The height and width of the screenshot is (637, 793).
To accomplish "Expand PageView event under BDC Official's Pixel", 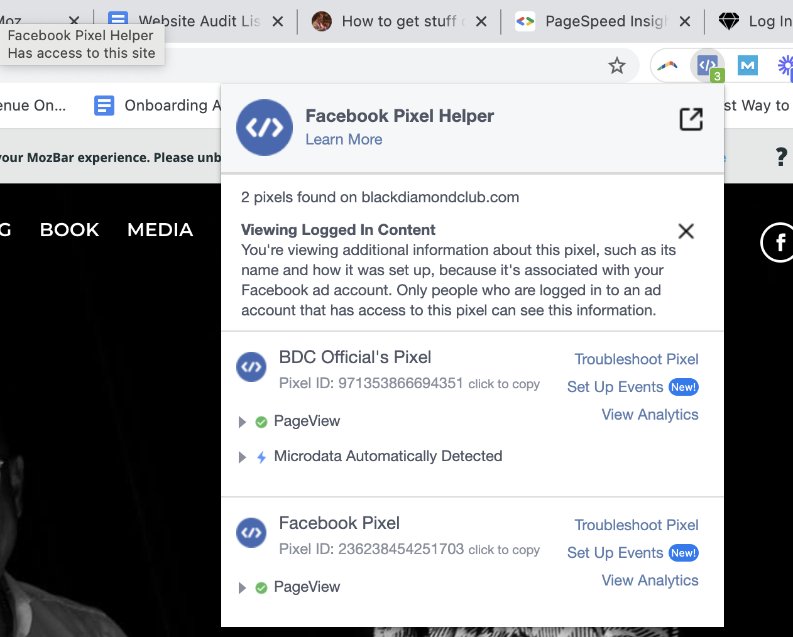I will (x=242, y=422).
